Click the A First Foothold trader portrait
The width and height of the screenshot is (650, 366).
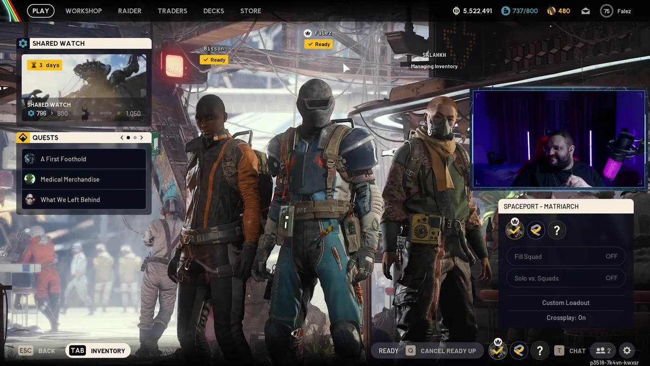(x=30, y=159)
